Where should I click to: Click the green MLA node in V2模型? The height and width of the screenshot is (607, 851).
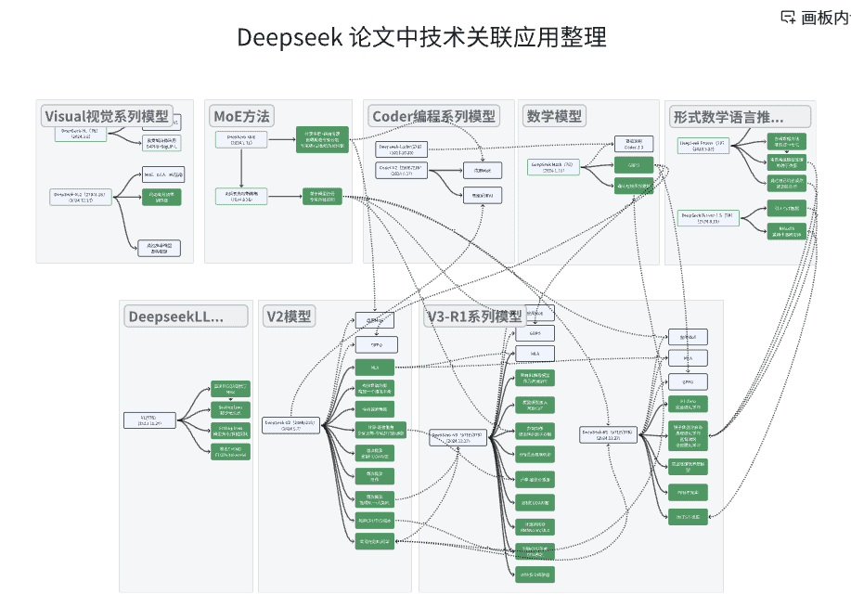coord(375,368)
